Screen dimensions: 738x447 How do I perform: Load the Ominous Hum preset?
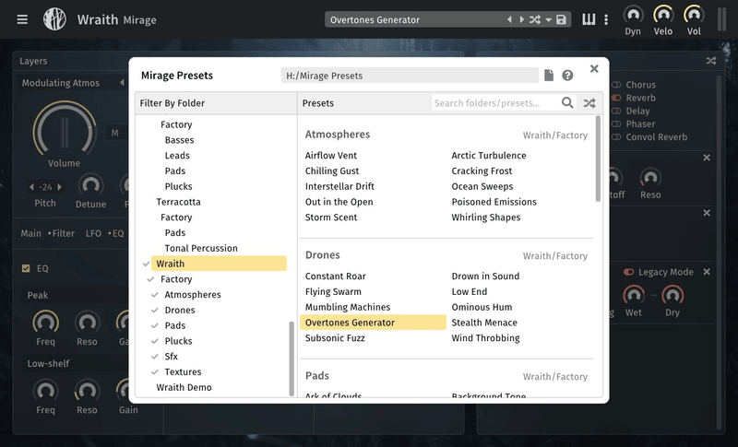pos(482,307)
